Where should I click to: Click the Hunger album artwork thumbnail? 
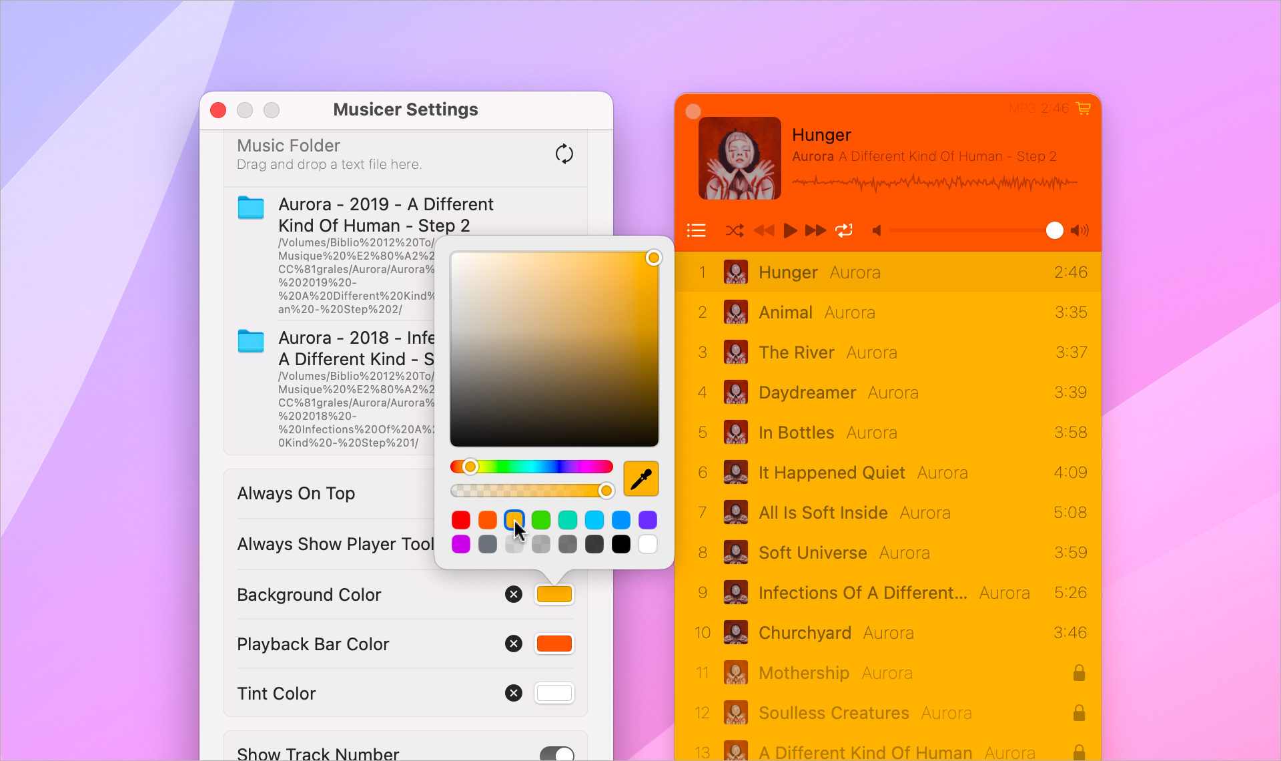(x=739, y=158)
